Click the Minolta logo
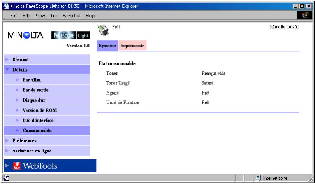 pyautogui.click(x=26, y=35)
